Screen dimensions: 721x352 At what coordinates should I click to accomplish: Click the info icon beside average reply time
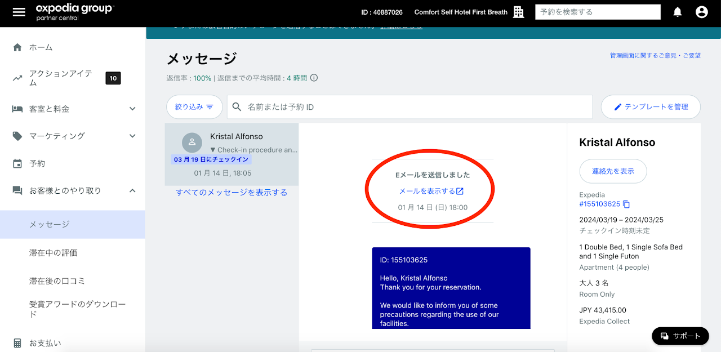click(x=314, y=78)
